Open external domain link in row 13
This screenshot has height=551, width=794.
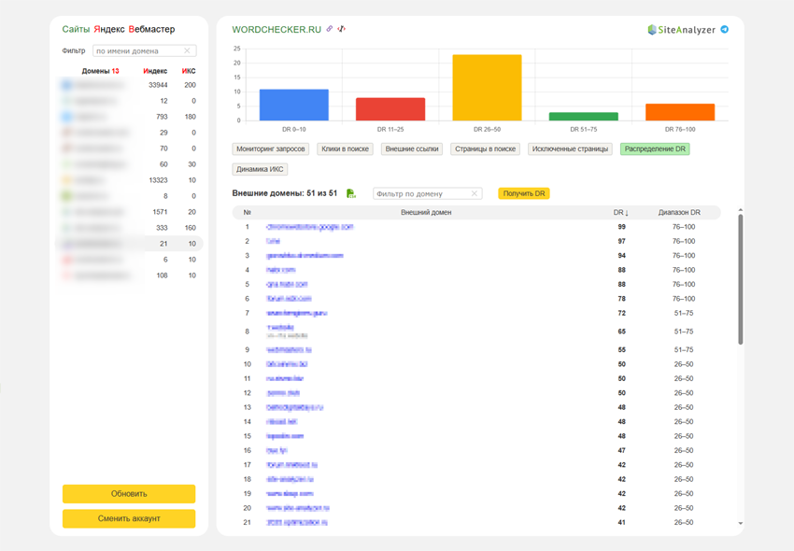click(x=294, y=407)
